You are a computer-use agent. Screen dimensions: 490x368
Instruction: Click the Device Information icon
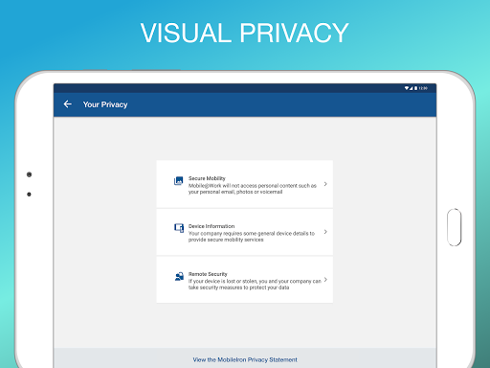(x=179, y=228)
